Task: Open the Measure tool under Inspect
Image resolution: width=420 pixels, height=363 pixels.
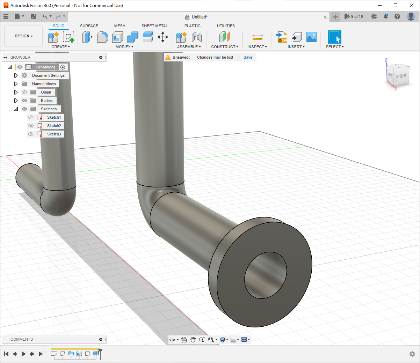Action: 257,37
